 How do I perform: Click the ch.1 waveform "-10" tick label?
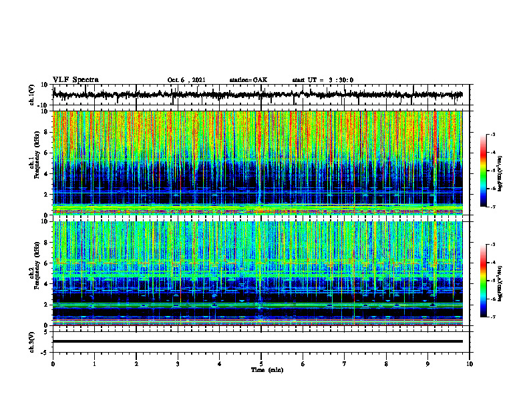pyautogui.click(x=43, y=105)
